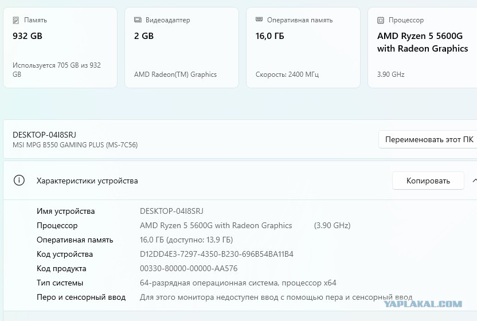Select the product ID 00330-80000-00000-AA576

pyautogui.click(x=189, y=268)
